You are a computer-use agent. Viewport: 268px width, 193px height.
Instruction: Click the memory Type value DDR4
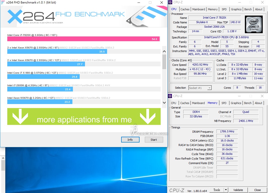196,112
